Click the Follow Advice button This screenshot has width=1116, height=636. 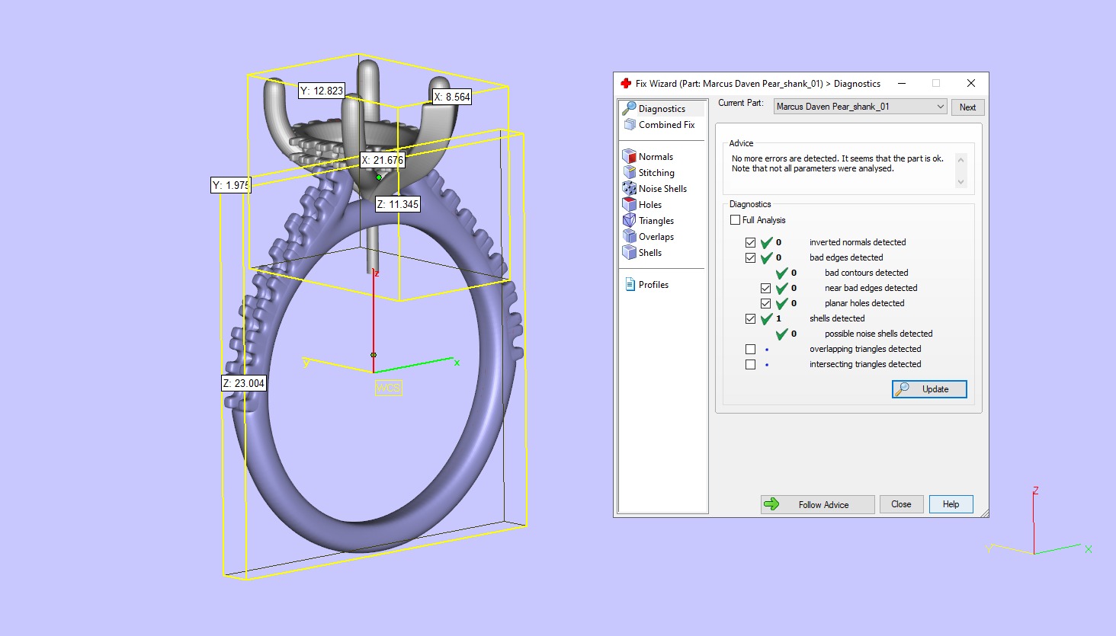pyautogui.click(x=817, y=504)
